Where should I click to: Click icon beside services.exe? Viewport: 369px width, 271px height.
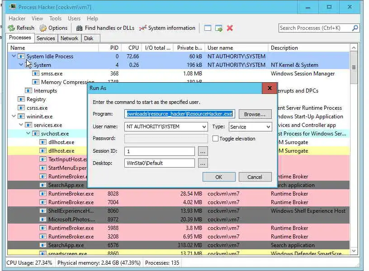pyautogui.click(x=28, y=125)
